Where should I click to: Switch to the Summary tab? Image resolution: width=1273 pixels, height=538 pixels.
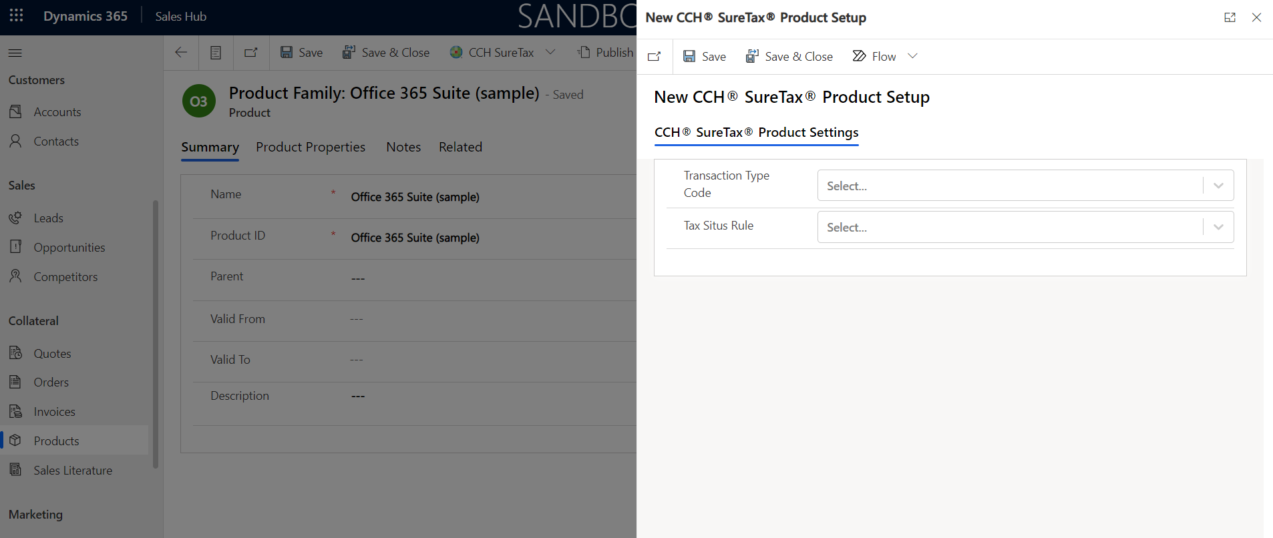point(210,147)
